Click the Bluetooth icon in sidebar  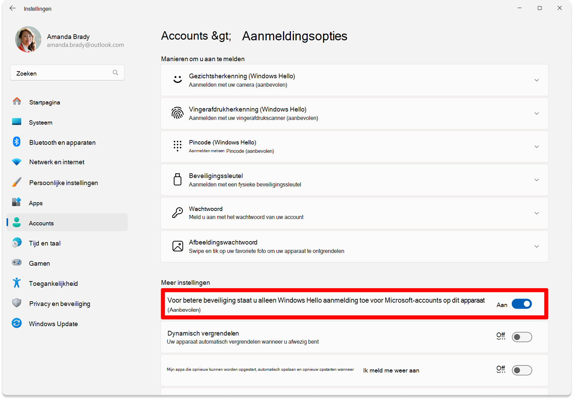point(16,141)
